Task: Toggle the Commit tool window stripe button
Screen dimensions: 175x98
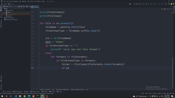Action: pos(1,15)
